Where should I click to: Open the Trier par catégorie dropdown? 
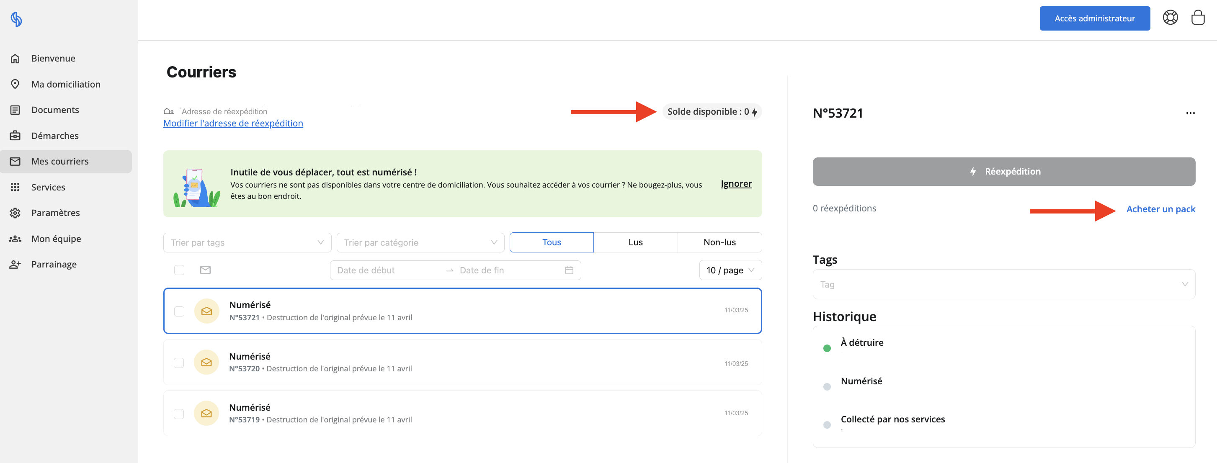(420, 242)
